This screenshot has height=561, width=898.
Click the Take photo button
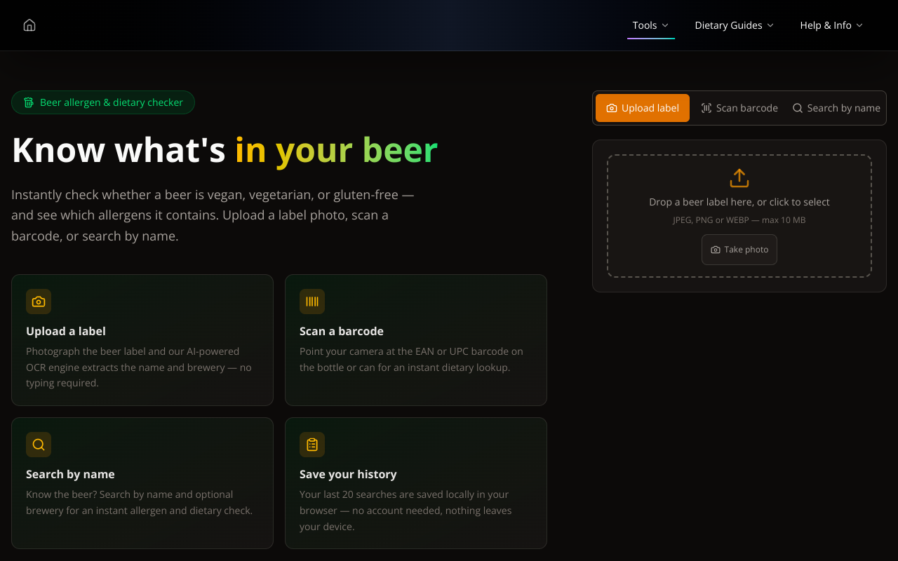click(739, 250)
